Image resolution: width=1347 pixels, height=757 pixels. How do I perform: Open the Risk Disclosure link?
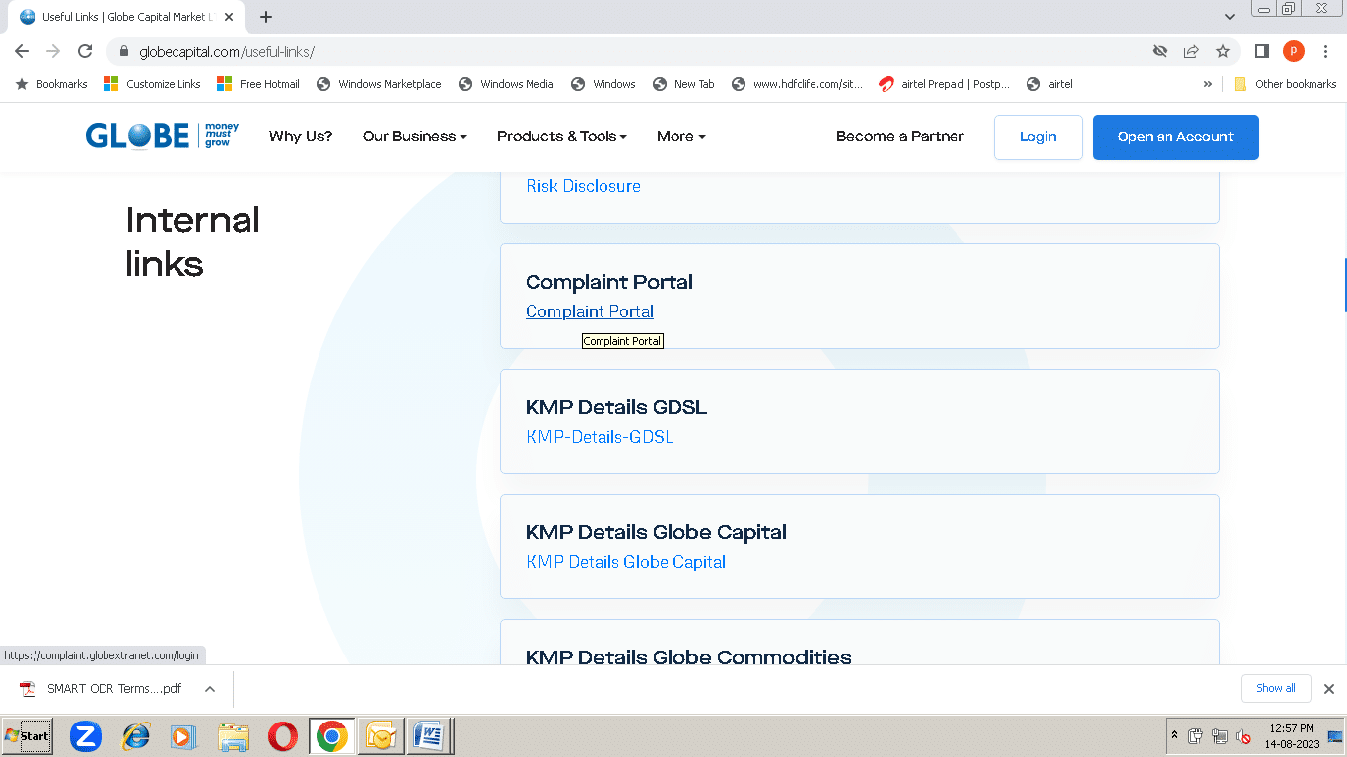[583, 186]
